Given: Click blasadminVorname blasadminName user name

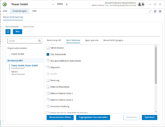Looking at the screenshot, I should [x=120, y=3].
